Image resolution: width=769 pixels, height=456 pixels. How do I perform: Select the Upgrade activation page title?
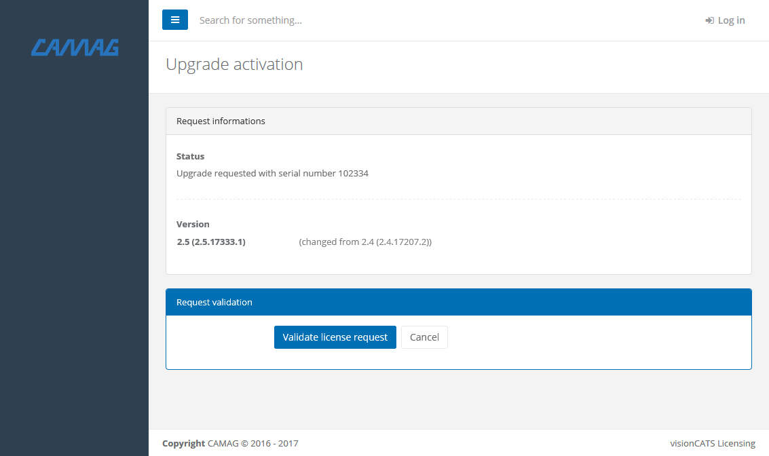point(234,64)
